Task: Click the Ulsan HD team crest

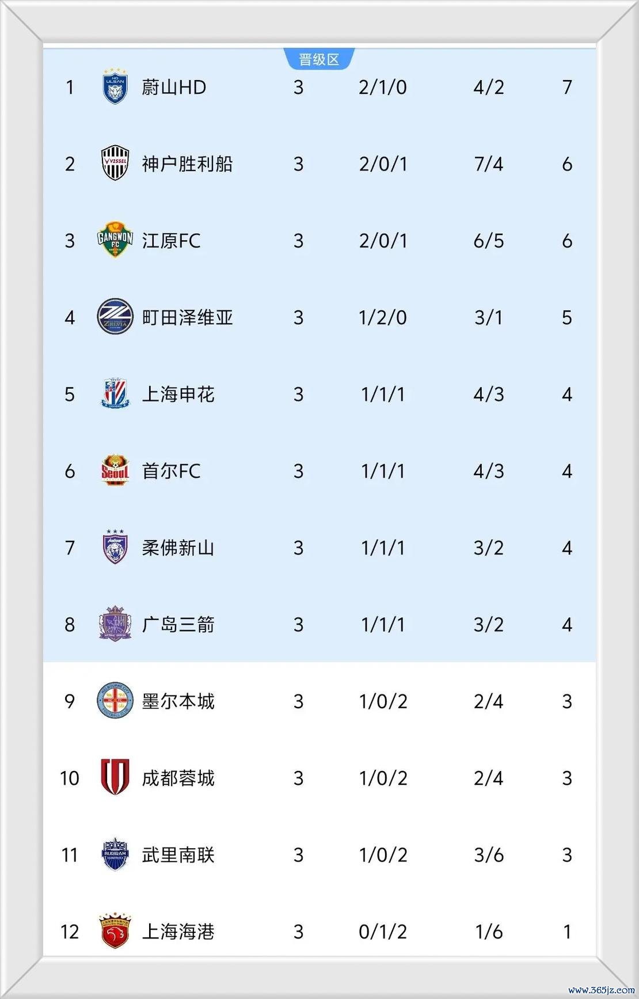Action: click(115, 87)
